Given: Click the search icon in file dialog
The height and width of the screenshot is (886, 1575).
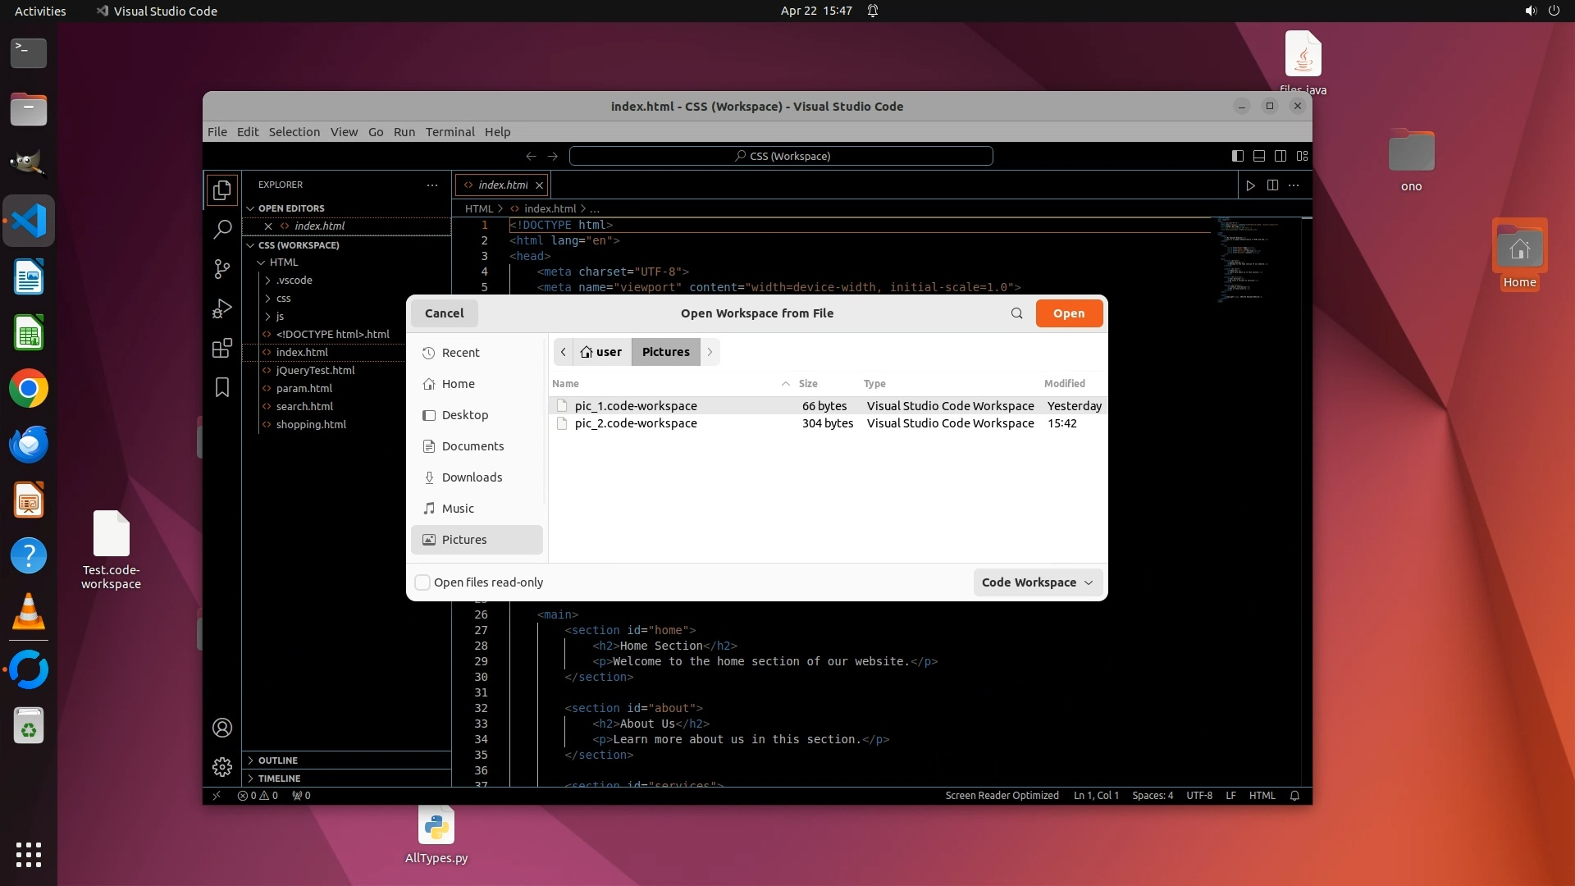Looking at the screenshot, I should (x=1016, y=313).
